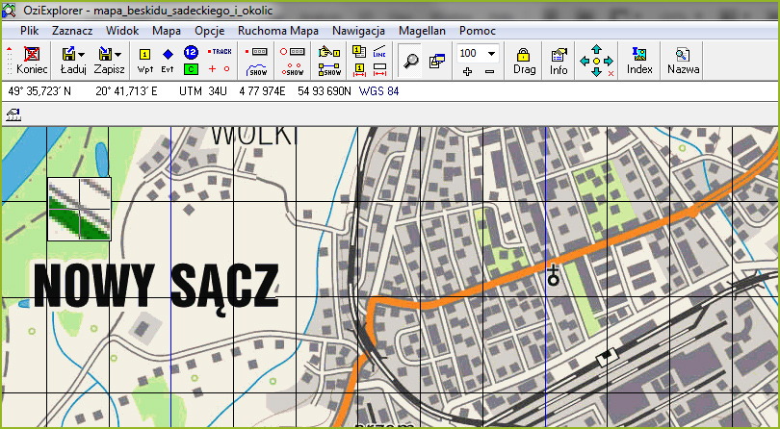Open the Nawigacja menu
The image size is (780, 429).
point(358,30)
